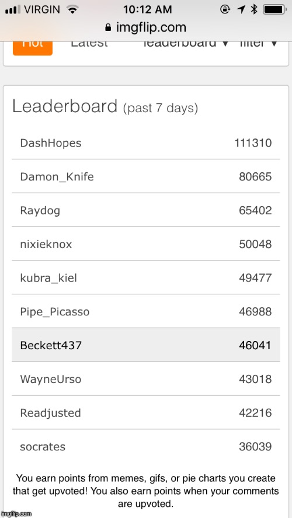Tap the battery indicator icon

[x=275, y=9]
